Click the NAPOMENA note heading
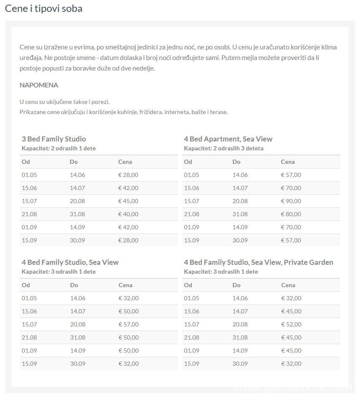 click(39, 85)
